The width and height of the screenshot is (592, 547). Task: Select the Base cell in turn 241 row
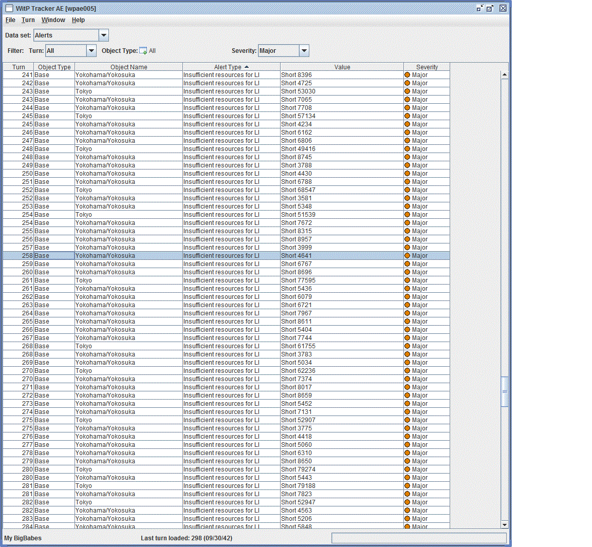click(x=54, y=74)
